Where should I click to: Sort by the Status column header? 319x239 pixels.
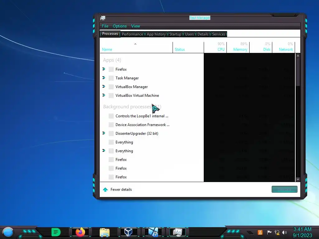point(188,47)
